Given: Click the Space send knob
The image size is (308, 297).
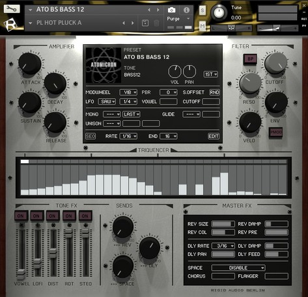Looking at the screenshot, I should (123, 266).
